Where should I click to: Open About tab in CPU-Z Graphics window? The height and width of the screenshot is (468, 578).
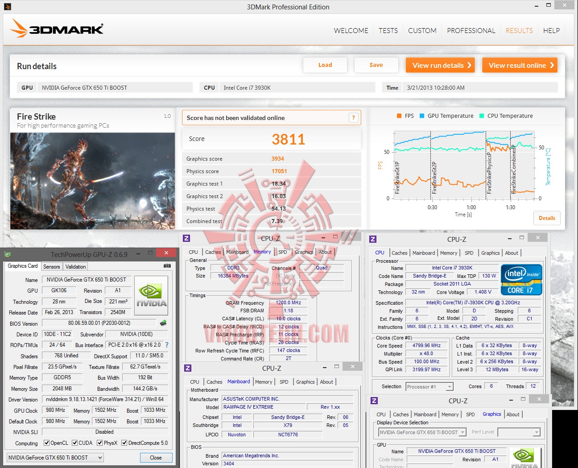coord(513,414)
